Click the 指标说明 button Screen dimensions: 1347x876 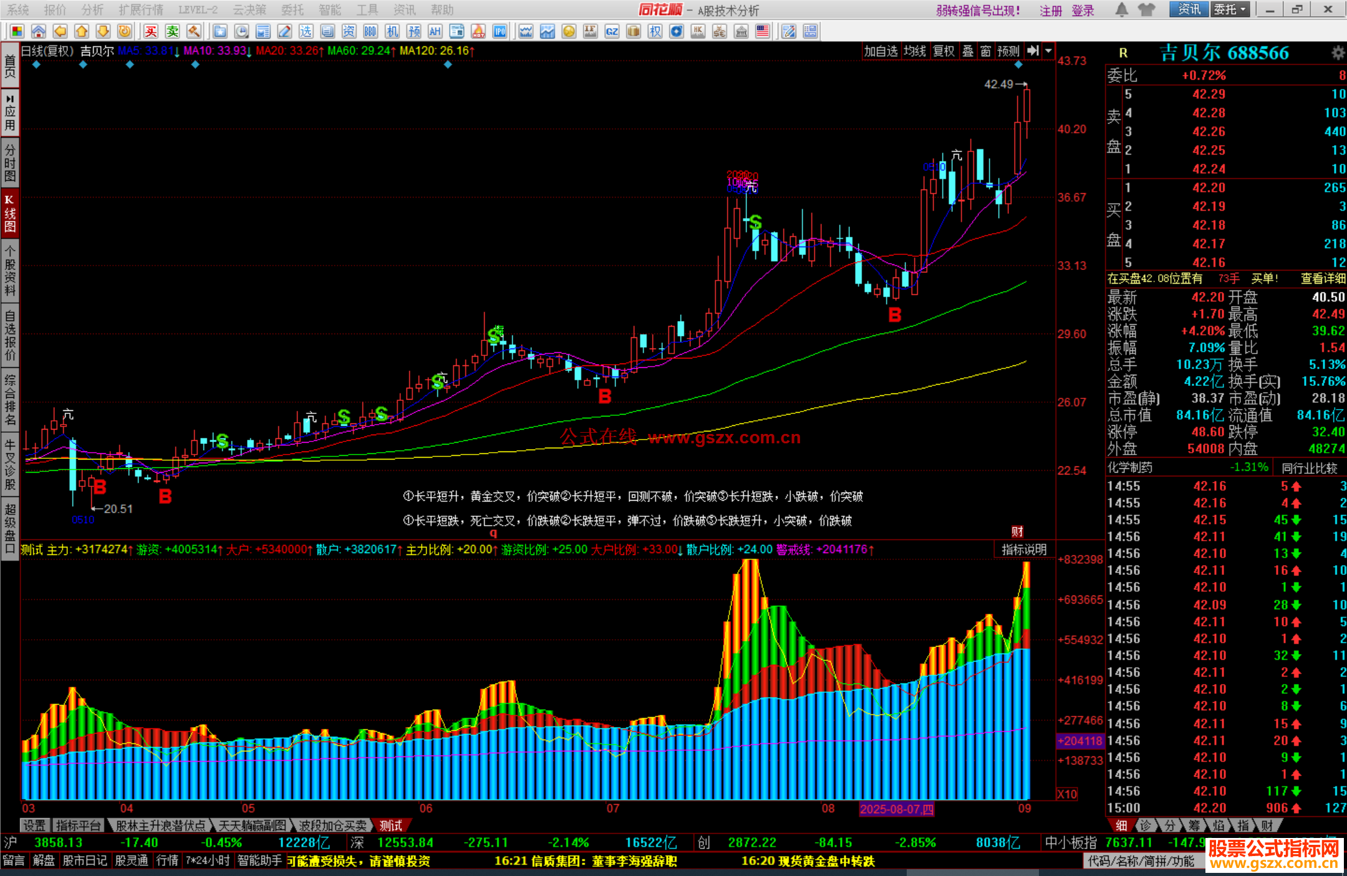pyautogui.click(x=1023, y=549)
